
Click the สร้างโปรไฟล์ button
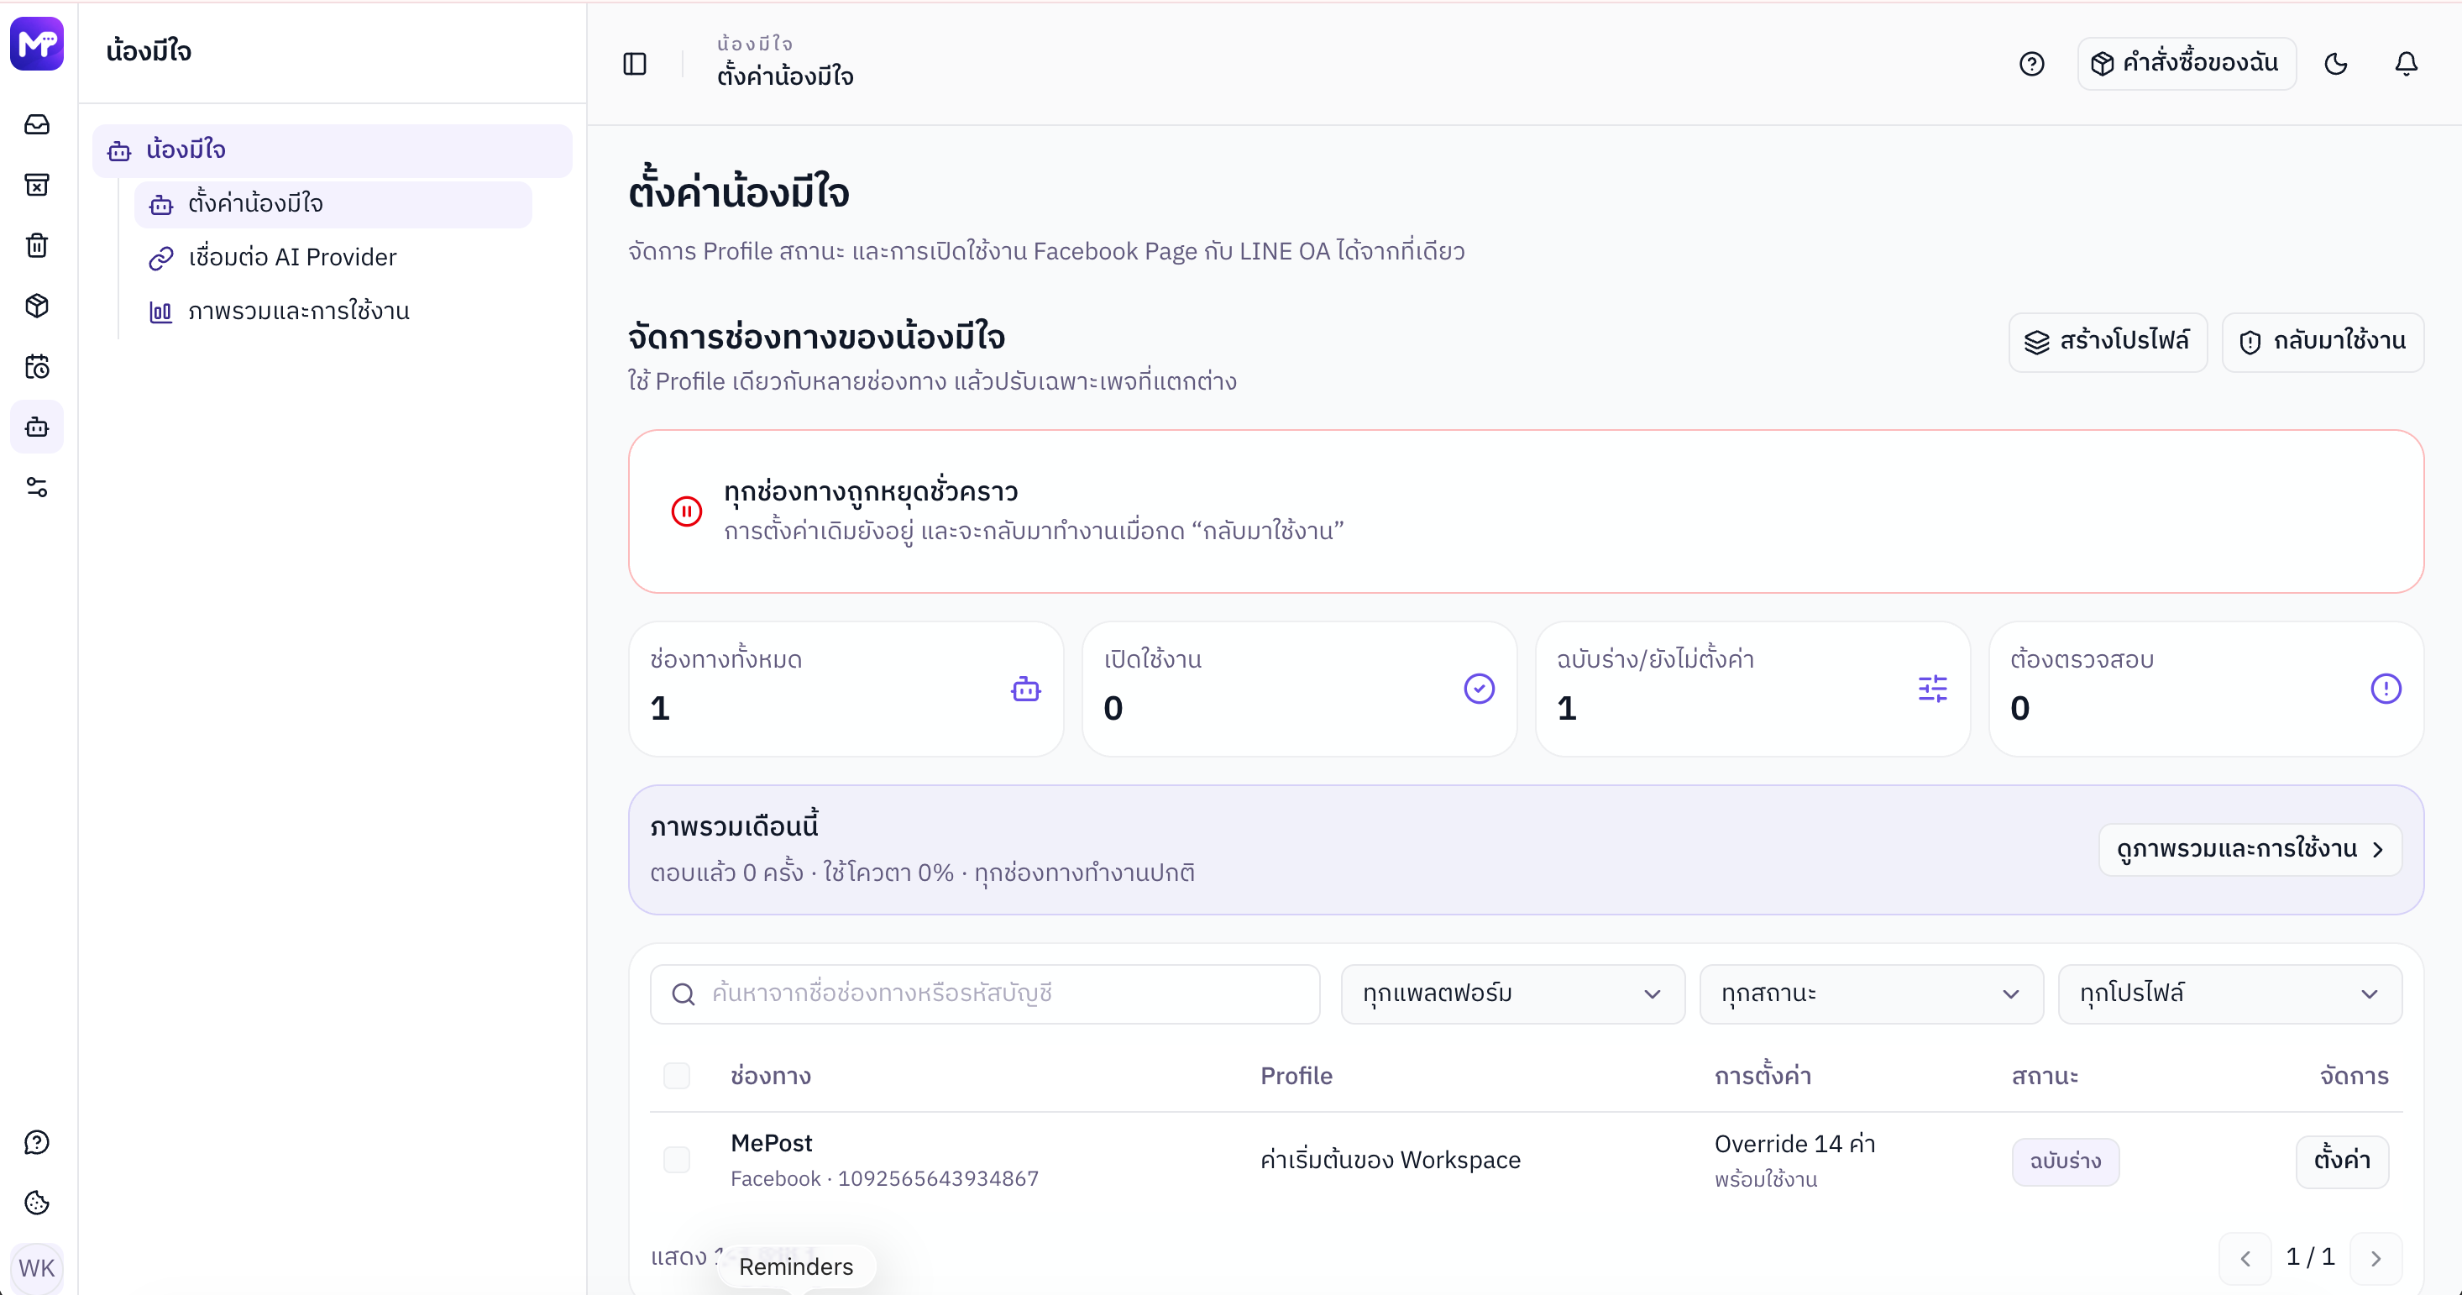pyautogui.click(x=2108, y=341)
